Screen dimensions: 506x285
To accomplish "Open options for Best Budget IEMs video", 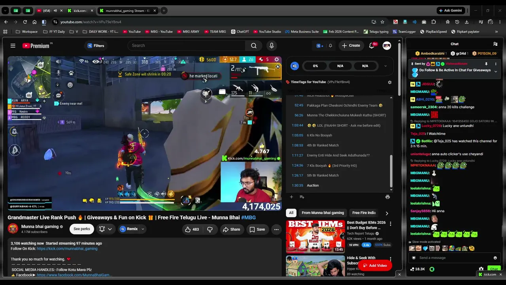I will click(391, 224).
